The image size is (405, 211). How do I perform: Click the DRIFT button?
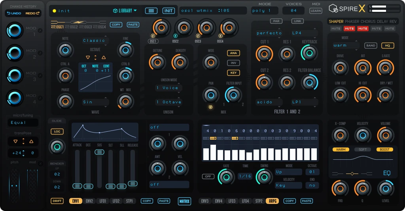pos(57,201)
